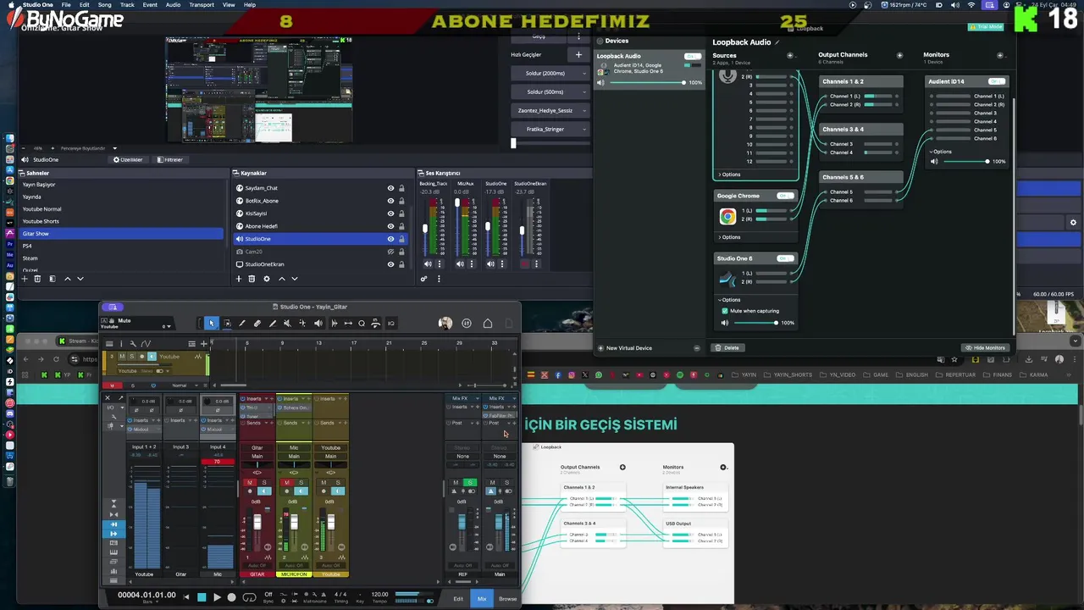The width and height of the screenshot is (1084, 610).
Task: Click the Record button in Studio One transport
Action: tap(231, 597)
